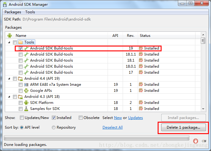This screenshot has height=151, width=211.
Task: Click the disabled Install packages button
Action: [183, 118]
